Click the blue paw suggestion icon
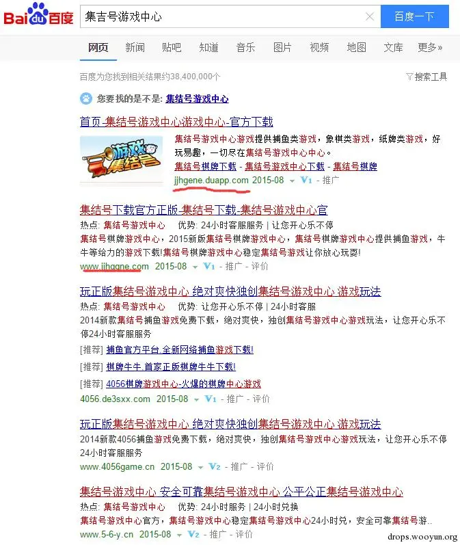460x545 pixels. click(x=86, y=98)
